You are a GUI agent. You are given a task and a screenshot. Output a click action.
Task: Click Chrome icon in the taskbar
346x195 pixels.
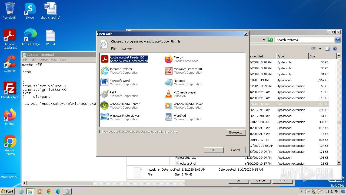click(x=49, y=191)
